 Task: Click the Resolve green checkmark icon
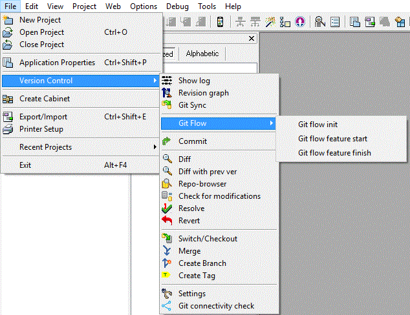click(x=167, y=208)
